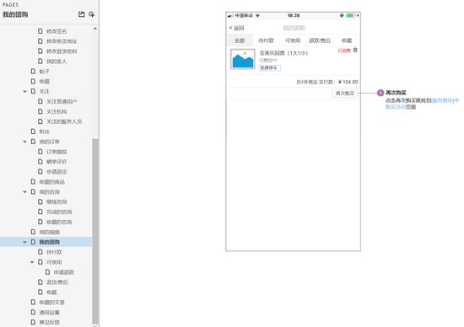Collapse the 我的订单 tree node
Screen dimensions: 464x327
click(x=24, y=142)
